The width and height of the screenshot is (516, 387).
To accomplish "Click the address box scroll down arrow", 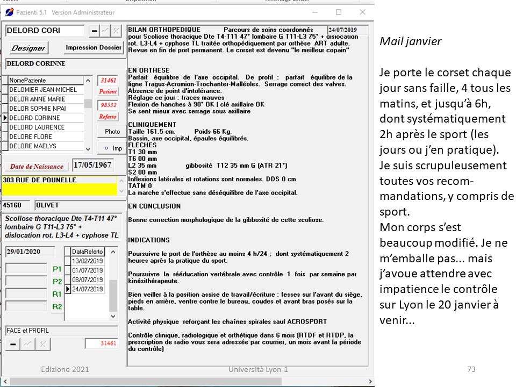I will (x=121, y=191).
